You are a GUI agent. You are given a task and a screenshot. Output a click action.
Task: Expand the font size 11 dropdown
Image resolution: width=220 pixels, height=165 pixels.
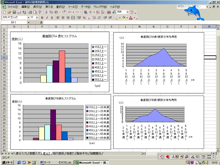pyautogui.click(x=37, y=18)
